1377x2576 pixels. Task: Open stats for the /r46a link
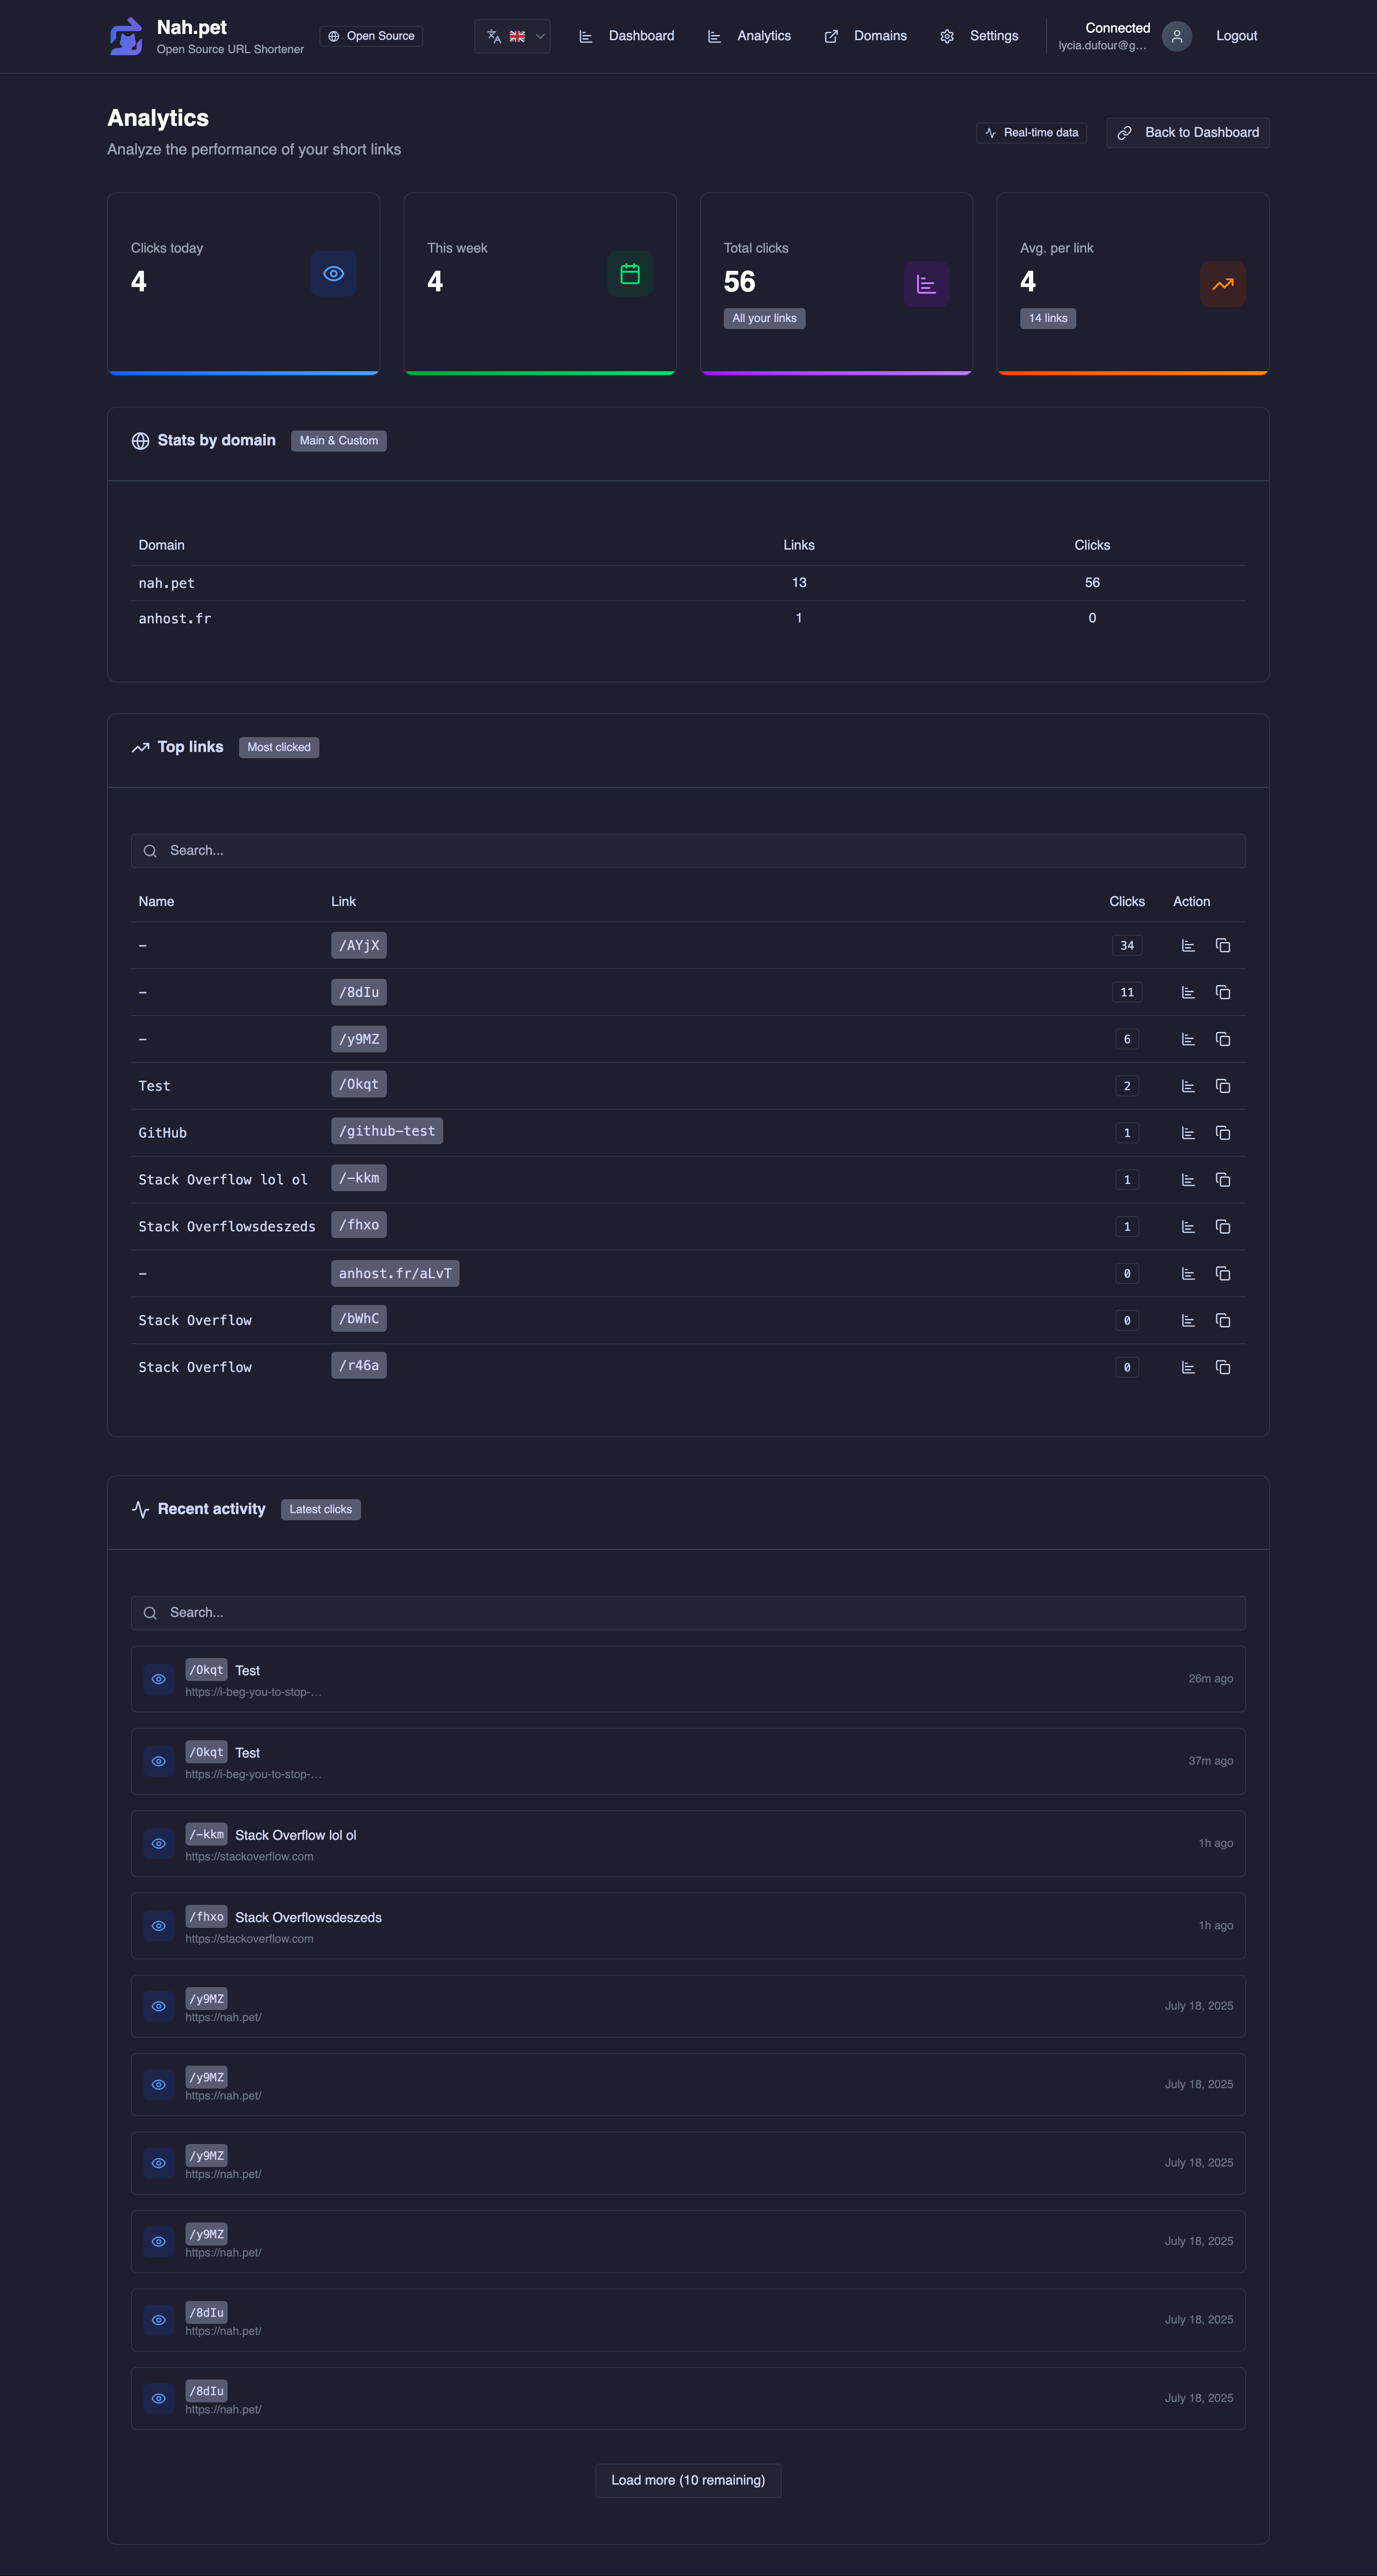point(1188,1368)
